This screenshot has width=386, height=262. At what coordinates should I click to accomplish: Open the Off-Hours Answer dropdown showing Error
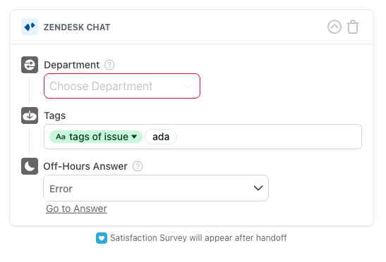pos(156,188)
